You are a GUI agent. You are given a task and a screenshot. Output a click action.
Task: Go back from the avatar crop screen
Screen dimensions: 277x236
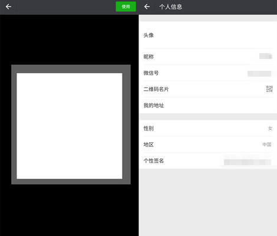tap(8, 7)
